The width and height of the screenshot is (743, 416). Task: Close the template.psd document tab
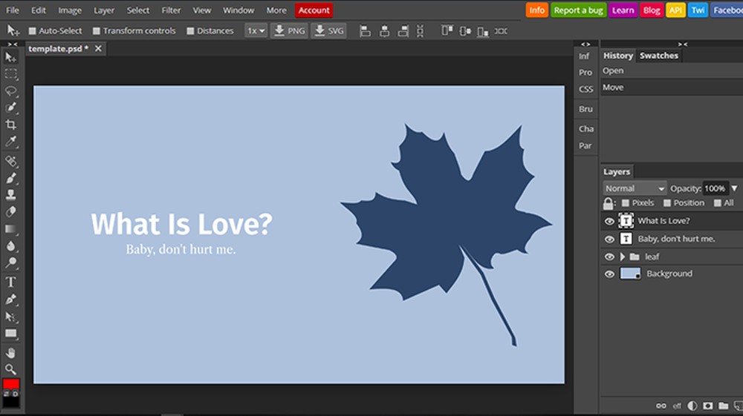click(x=98, y=49)
